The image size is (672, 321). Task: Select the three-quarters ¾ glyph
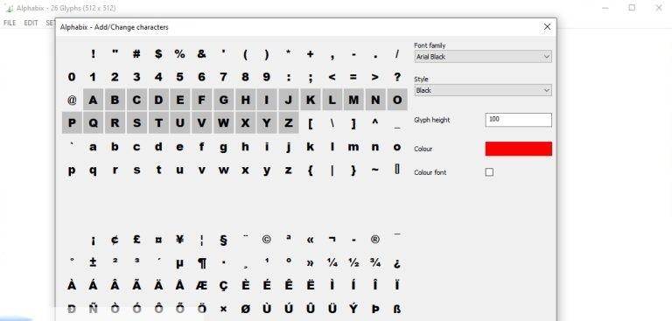375,262
